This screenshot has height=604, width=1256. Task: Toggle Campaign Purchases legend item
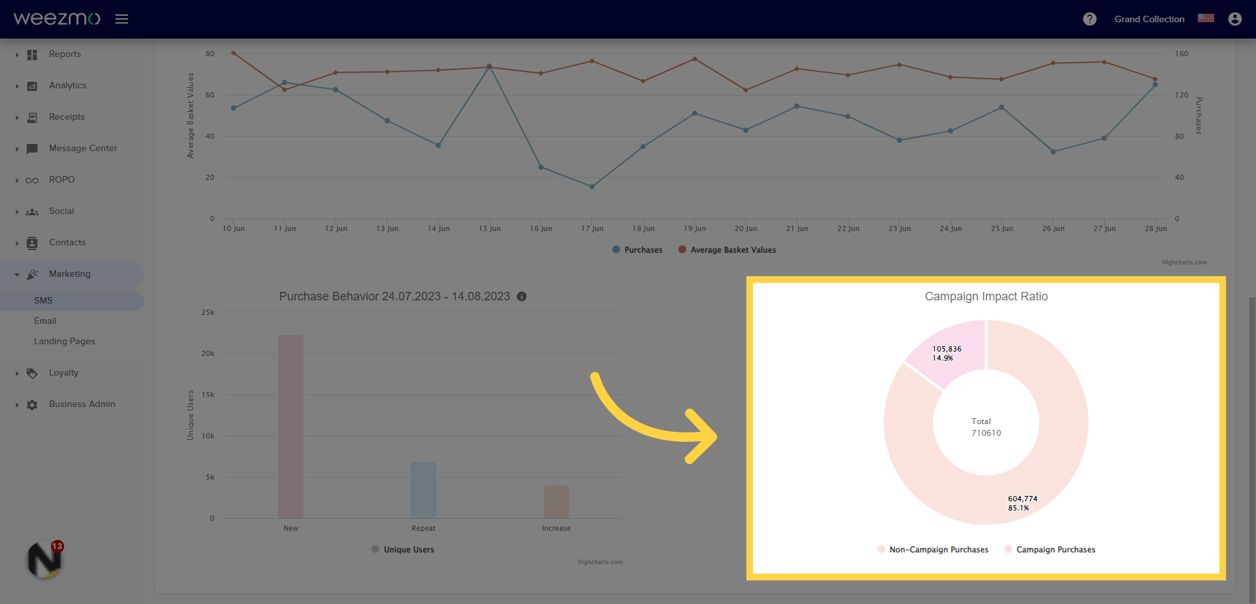click(1049, 550)
